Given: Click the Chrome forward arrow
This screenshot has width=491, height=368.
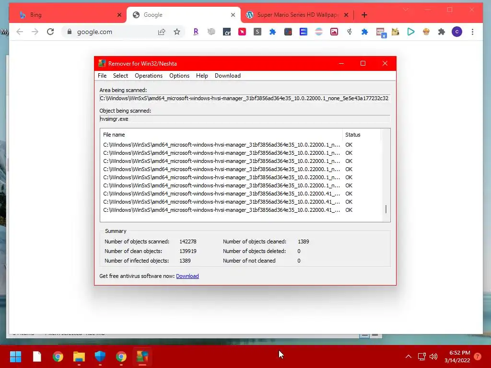Looking at the screenshot, I should pyautogui.click(x=35, y=32).
